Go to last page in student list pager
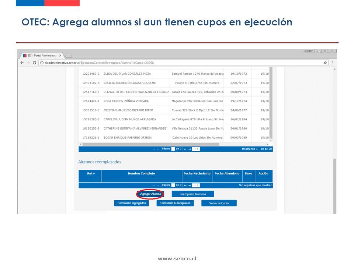 tap(190, 149)
